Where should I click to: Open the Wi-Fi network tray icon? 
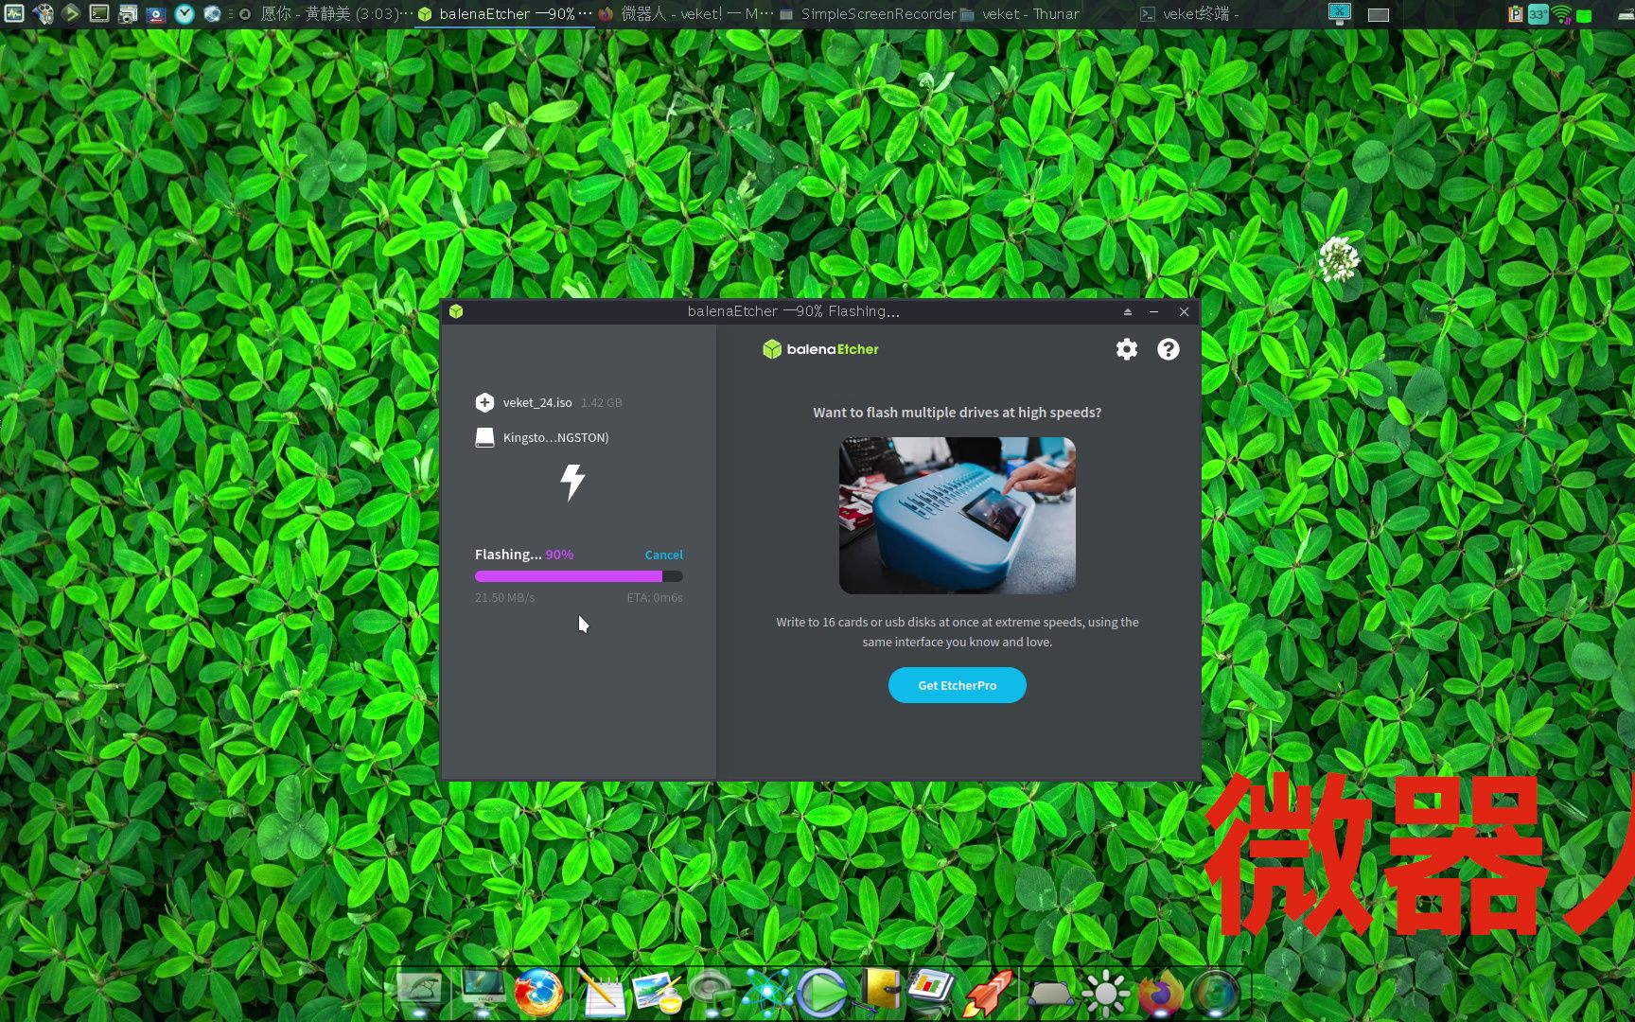point(1561,14)
